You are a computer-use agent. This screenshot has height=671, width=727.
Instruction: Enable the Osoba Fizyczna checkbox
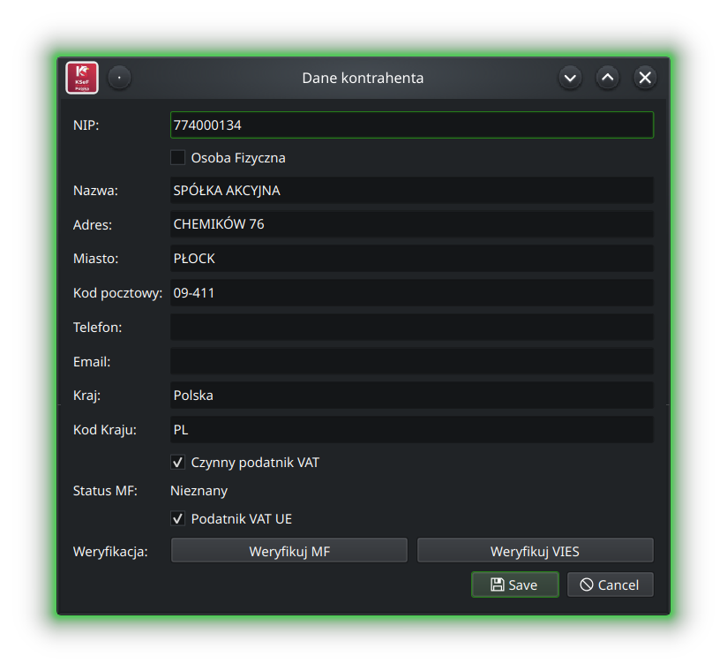coord(178,158)
